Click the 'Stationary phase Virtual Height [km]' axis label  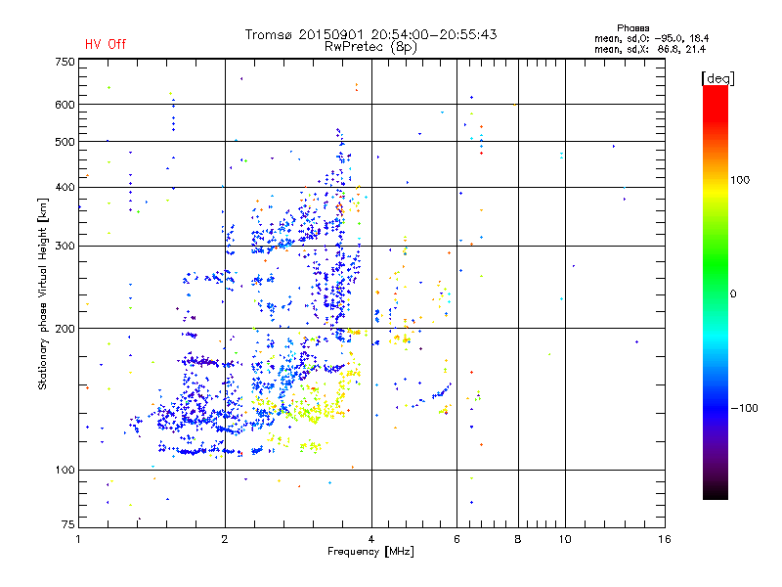(43, 294)
